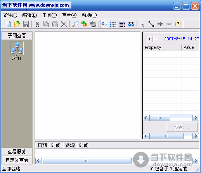Maximize the application window
The image size is (201, 173).
(186, 6)
